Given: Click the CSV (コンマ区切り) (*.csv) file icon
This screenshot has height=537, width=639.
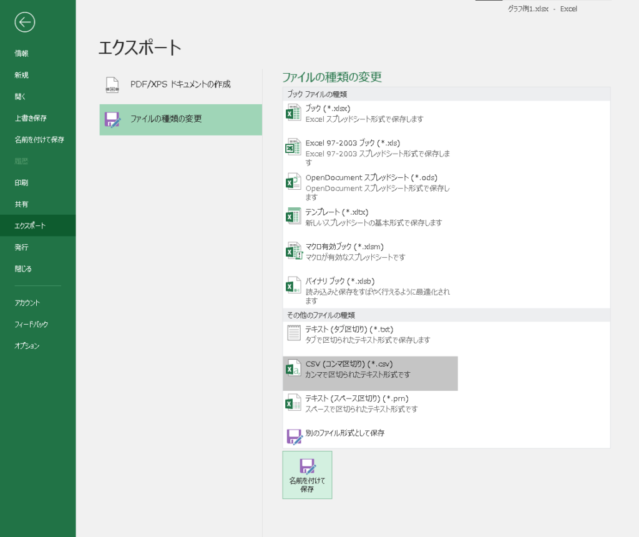Looking at the screenshot, I should (x=293, y=368).
